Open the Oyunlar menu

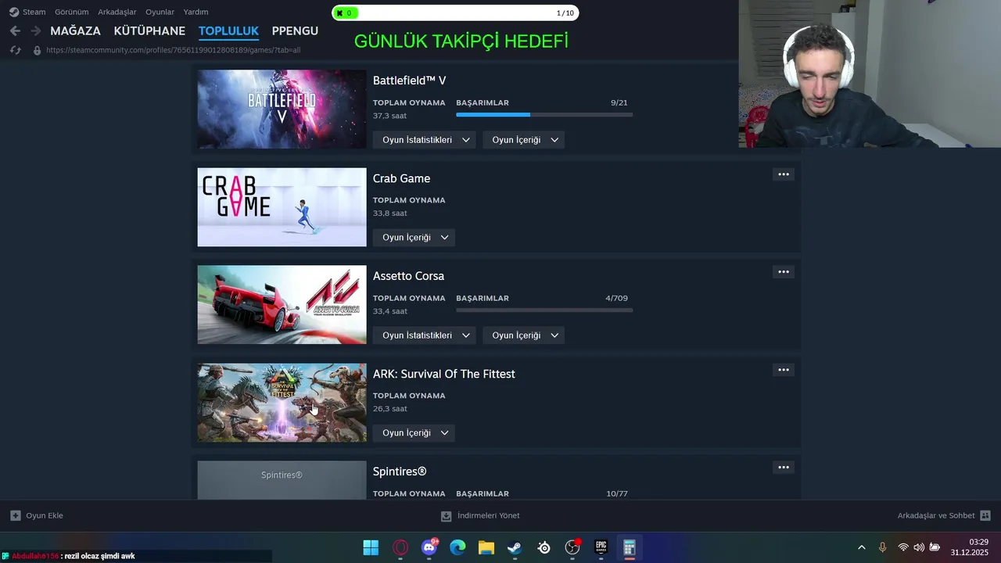point(160,12)
